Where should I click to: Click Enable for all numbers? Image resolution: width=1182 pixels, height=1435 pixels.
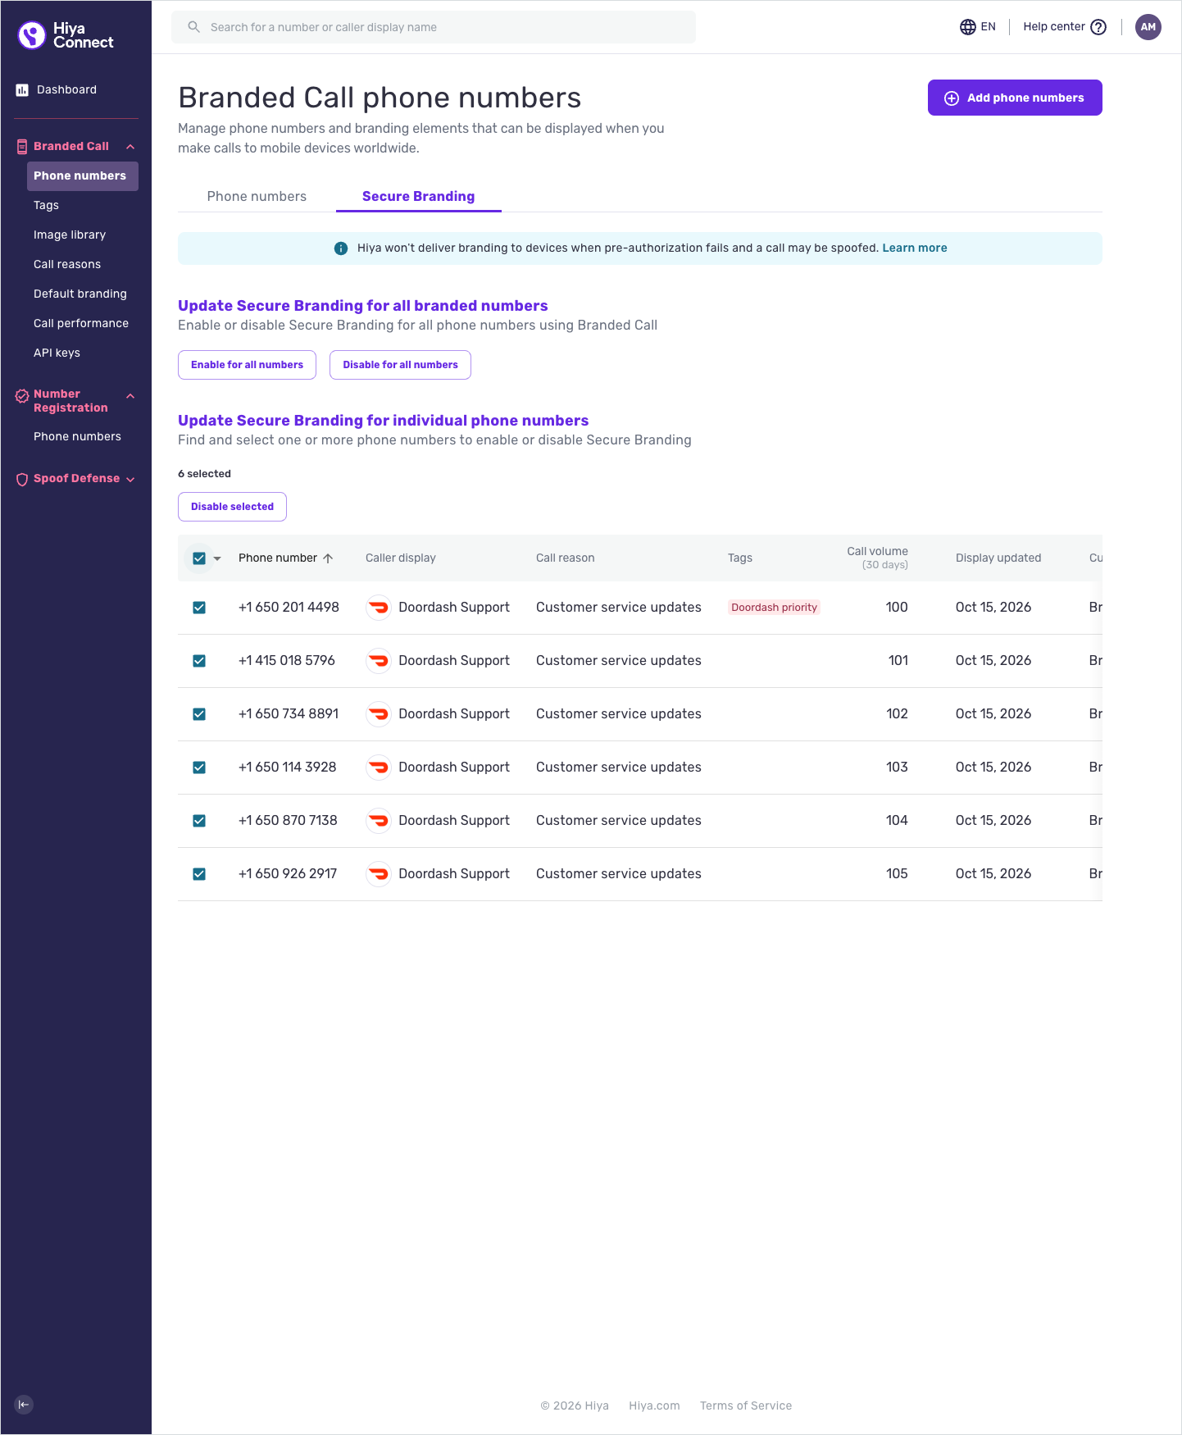coord(247,365)
